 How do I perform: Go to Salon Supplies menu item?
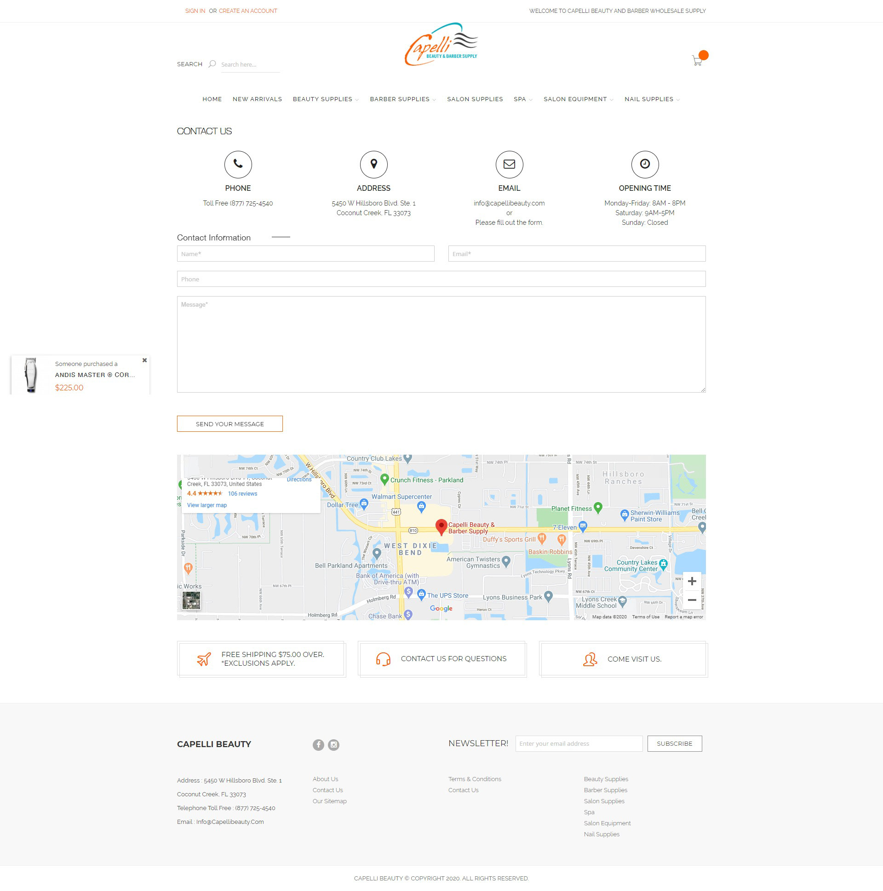(475, 99)
